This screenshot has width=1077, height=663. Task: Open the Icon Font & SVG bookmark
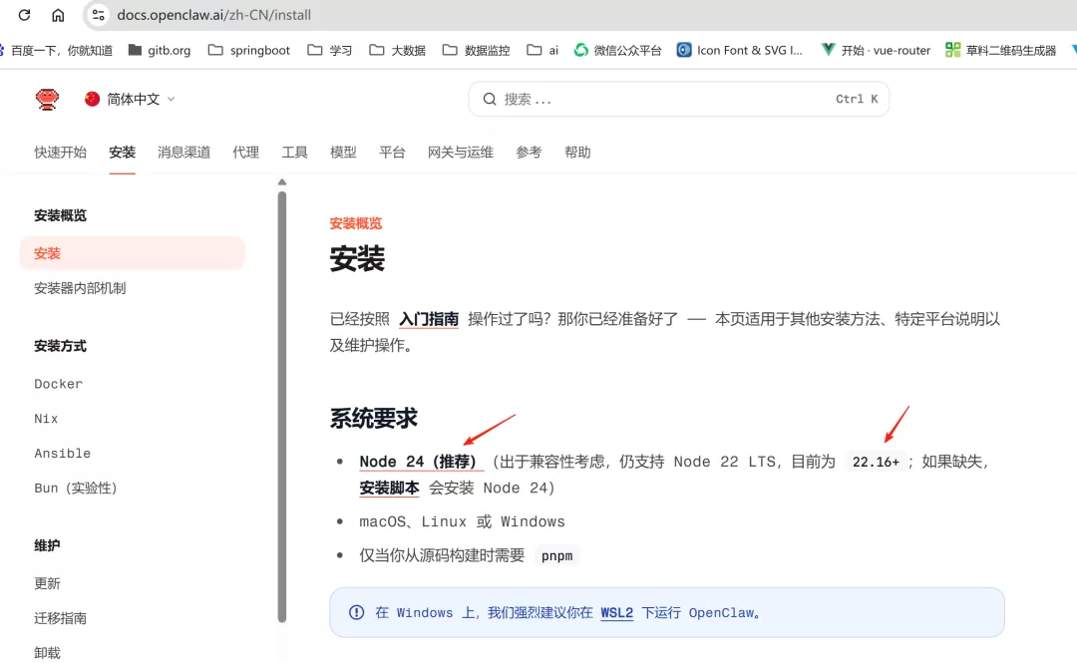click(740, 50)
